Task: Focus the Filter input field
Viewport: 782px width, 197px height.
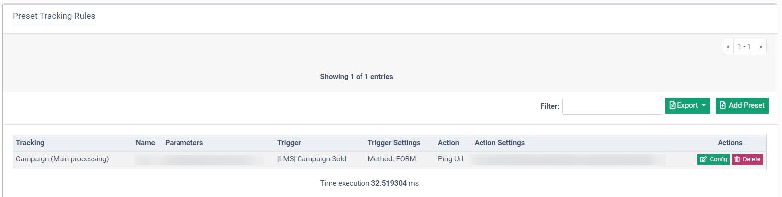Action: click(x=612, y=106)
